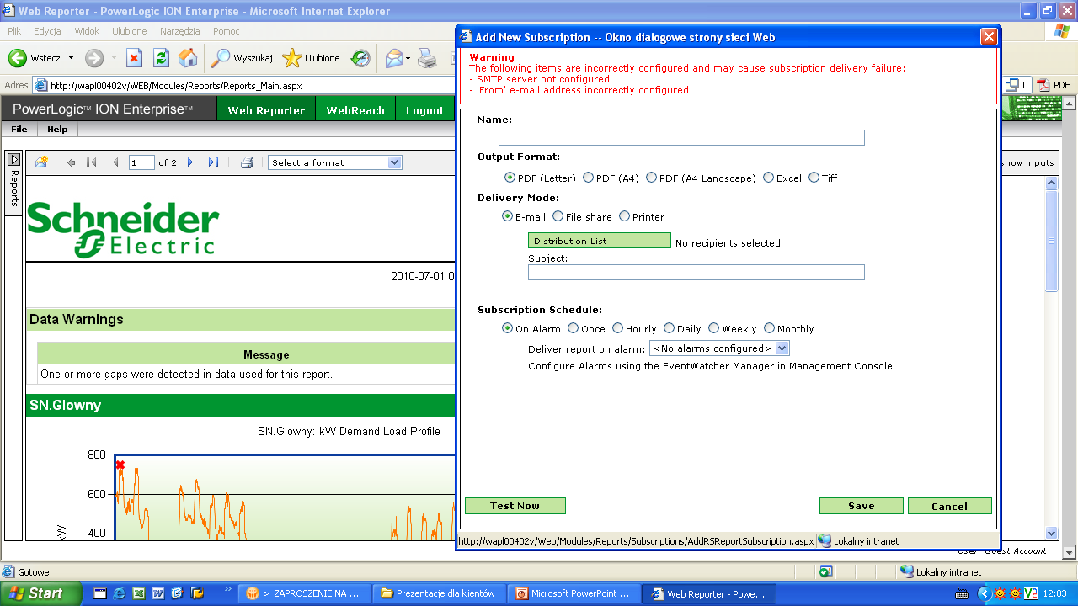
Task: Open the IE History clock icon
Action: coord(360,58)
